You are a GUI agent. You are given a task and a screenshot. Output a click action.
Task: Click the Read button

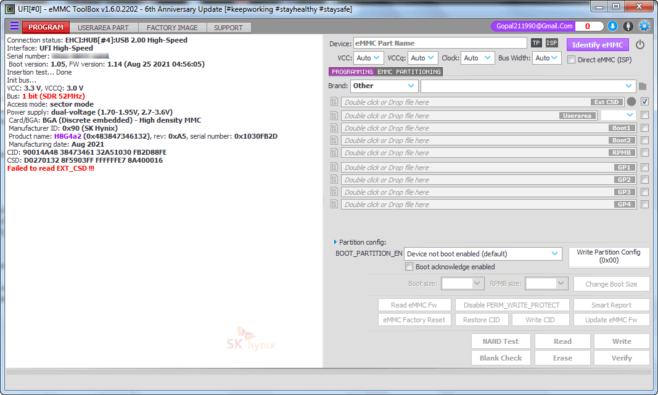coord(562,341)
